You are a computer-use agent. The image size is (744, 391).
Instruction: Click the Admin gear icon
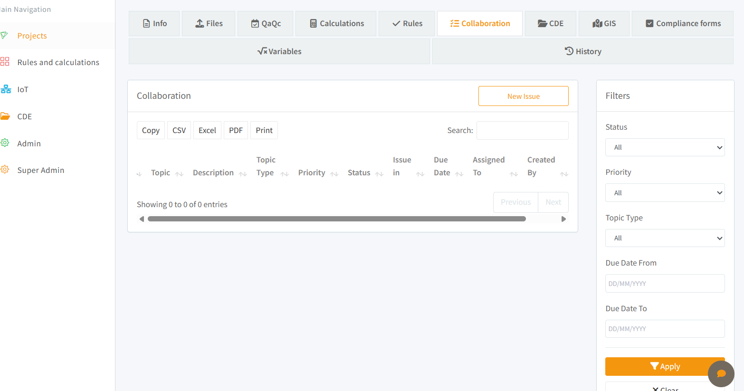click(5, 143)
